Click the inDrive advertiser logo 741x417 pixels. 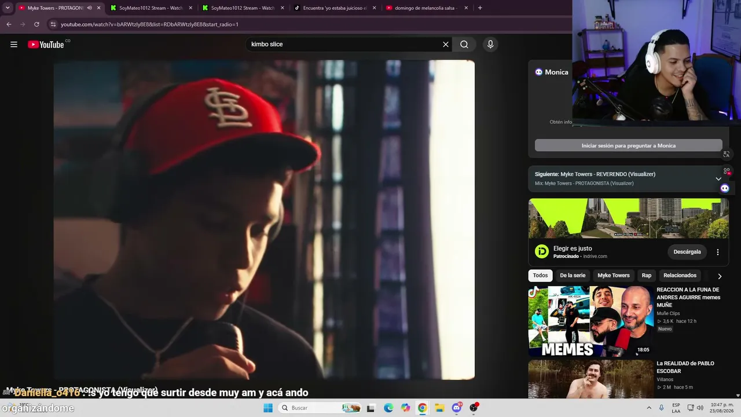(x=542, y=251)
